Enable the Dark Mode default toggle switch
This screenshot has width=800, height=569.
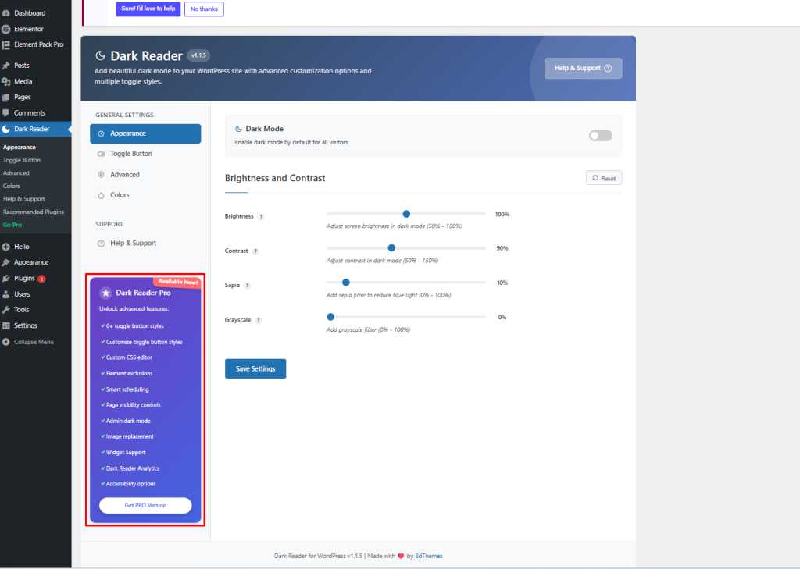point(601,136)
